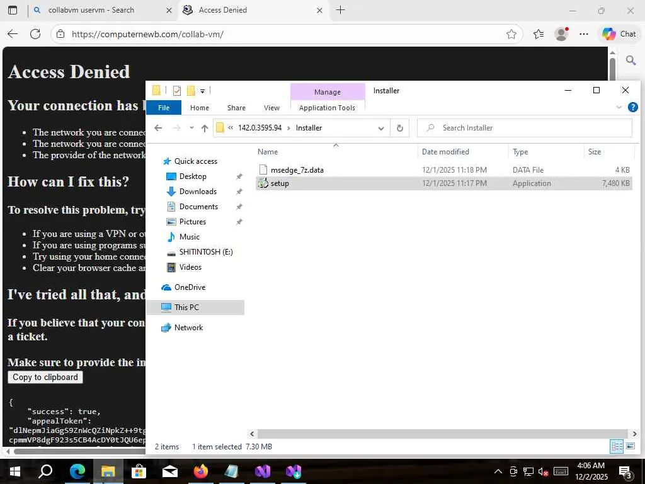This screenshot has height=484, width=645.
Task: Open Videos in navigation pane
Action: (x=190, y=267)
